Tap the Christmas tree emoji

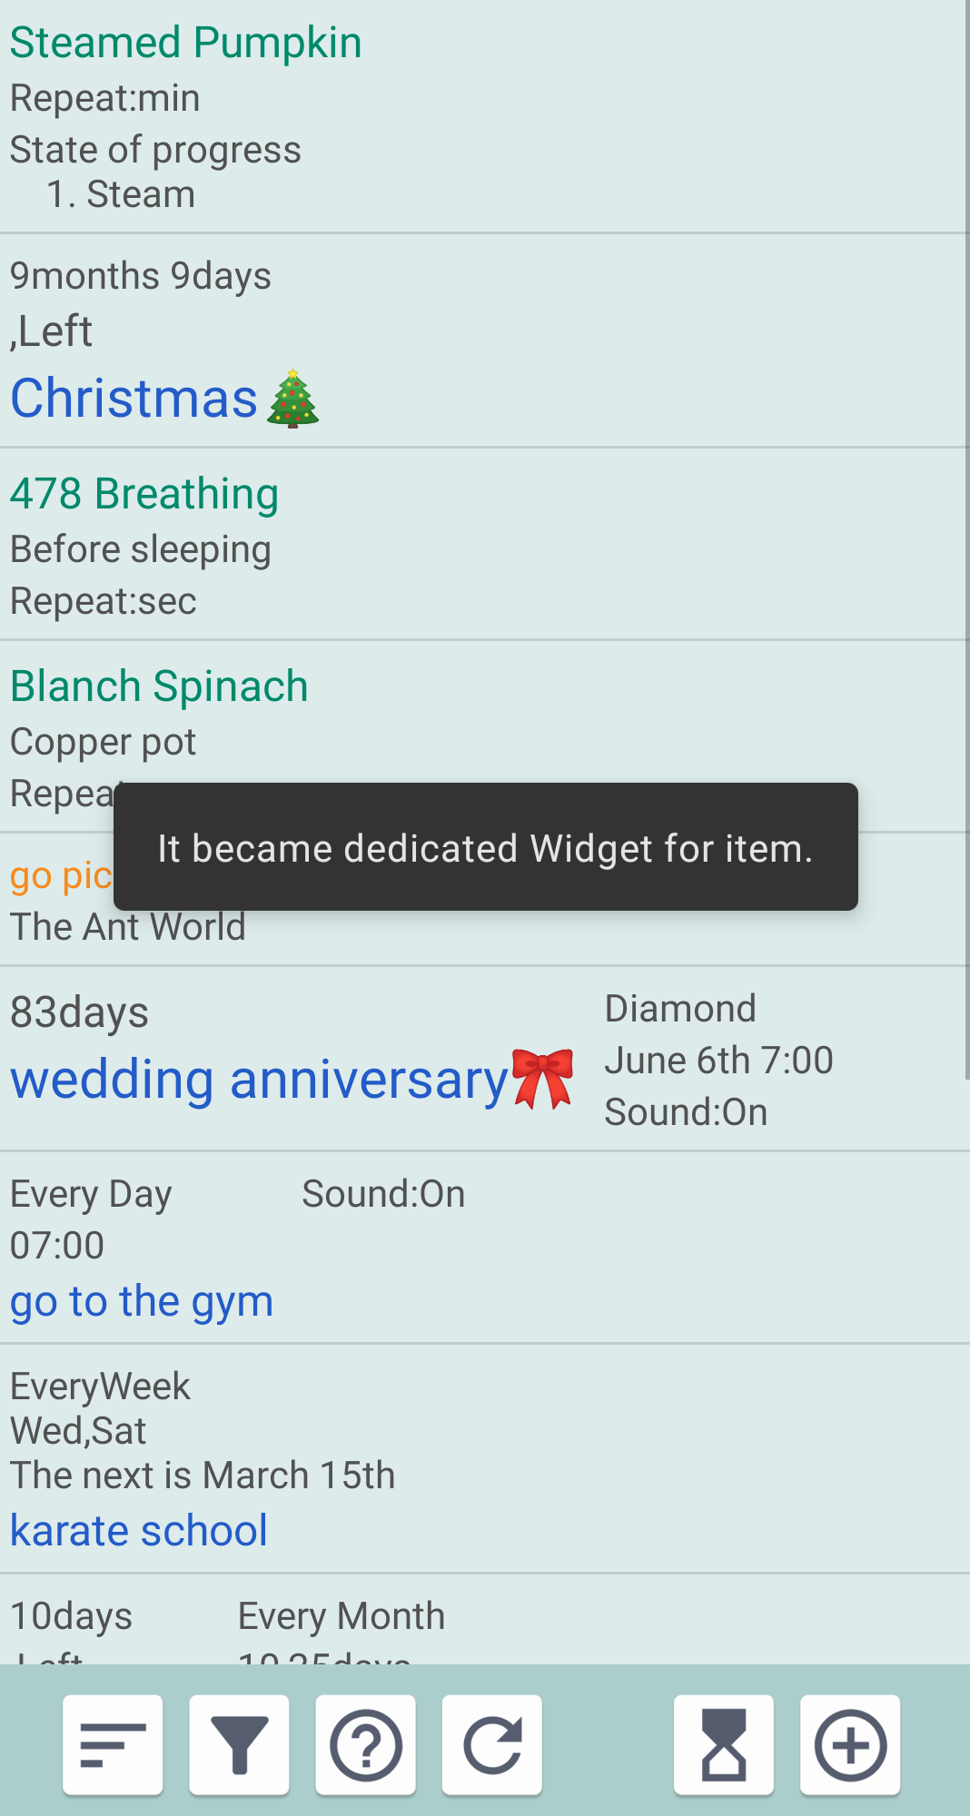[x=292, y=400]
